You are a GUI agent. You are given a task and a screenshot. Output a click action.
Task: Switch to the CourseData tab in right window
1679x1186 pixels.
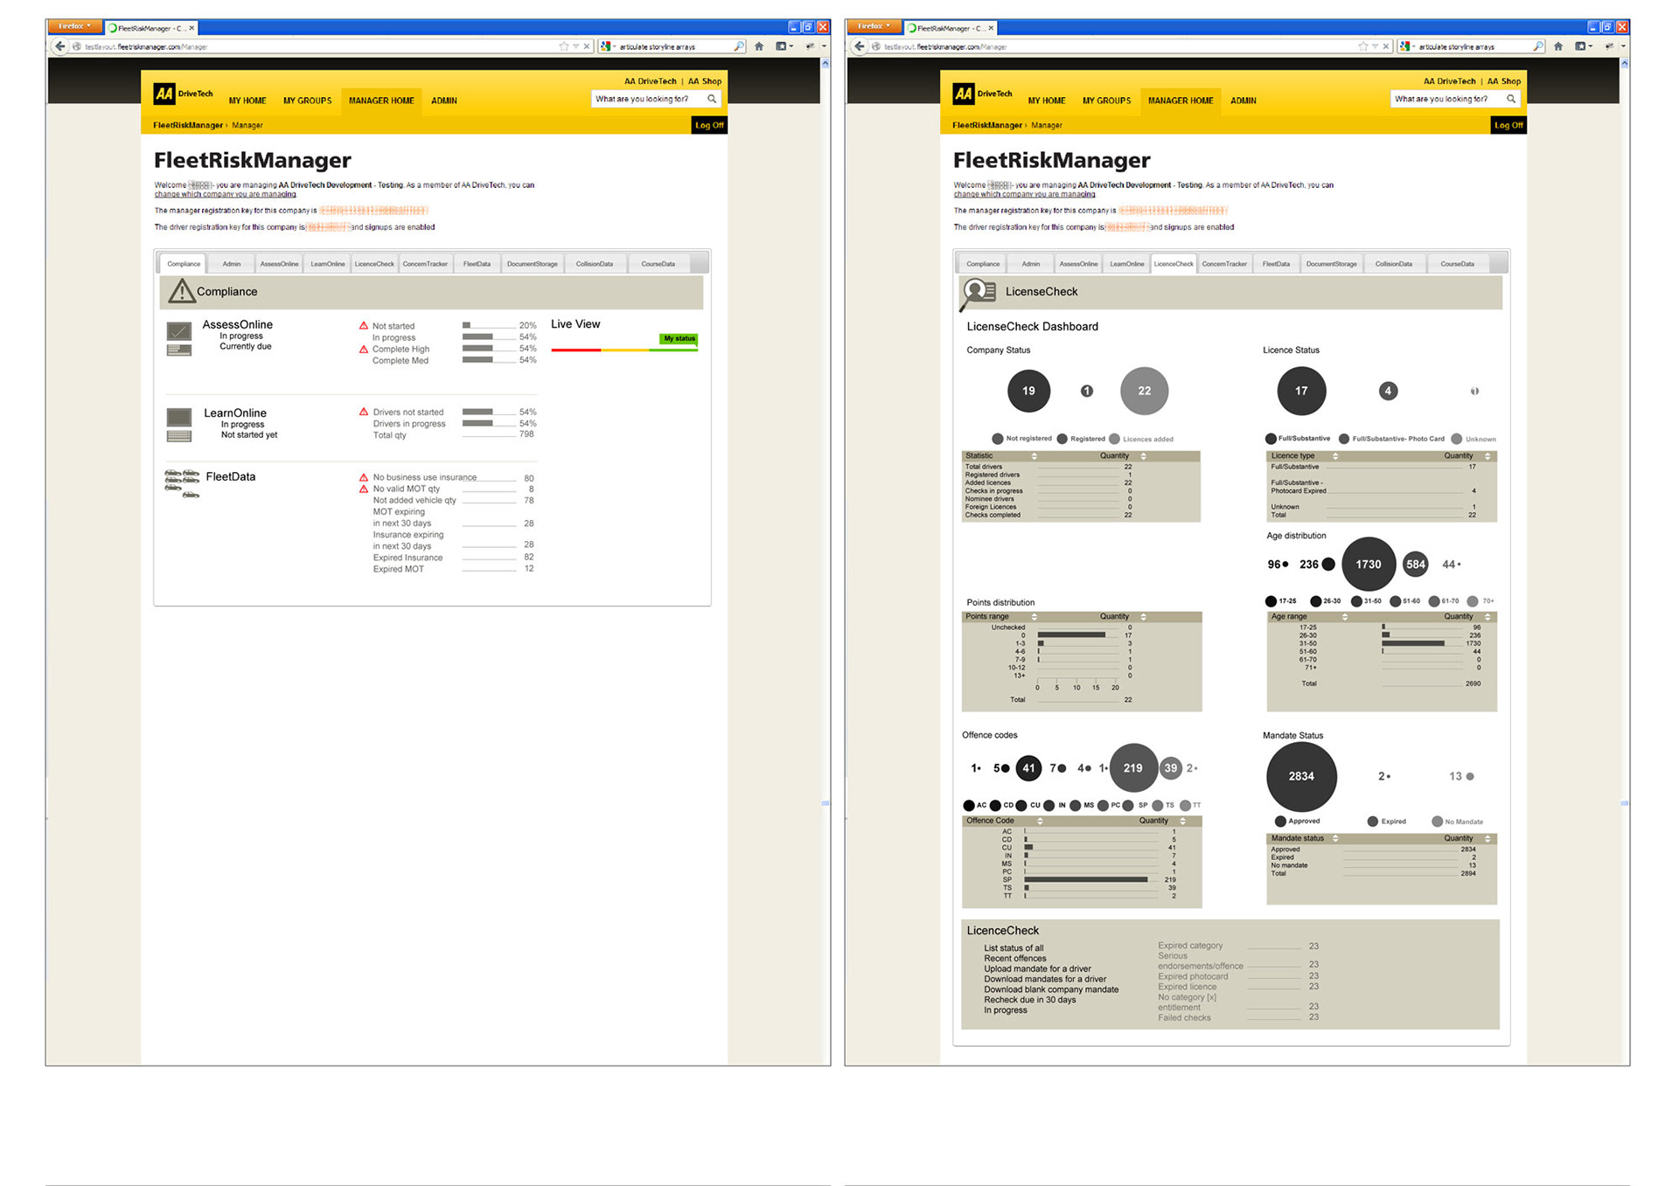(1457, 264)
